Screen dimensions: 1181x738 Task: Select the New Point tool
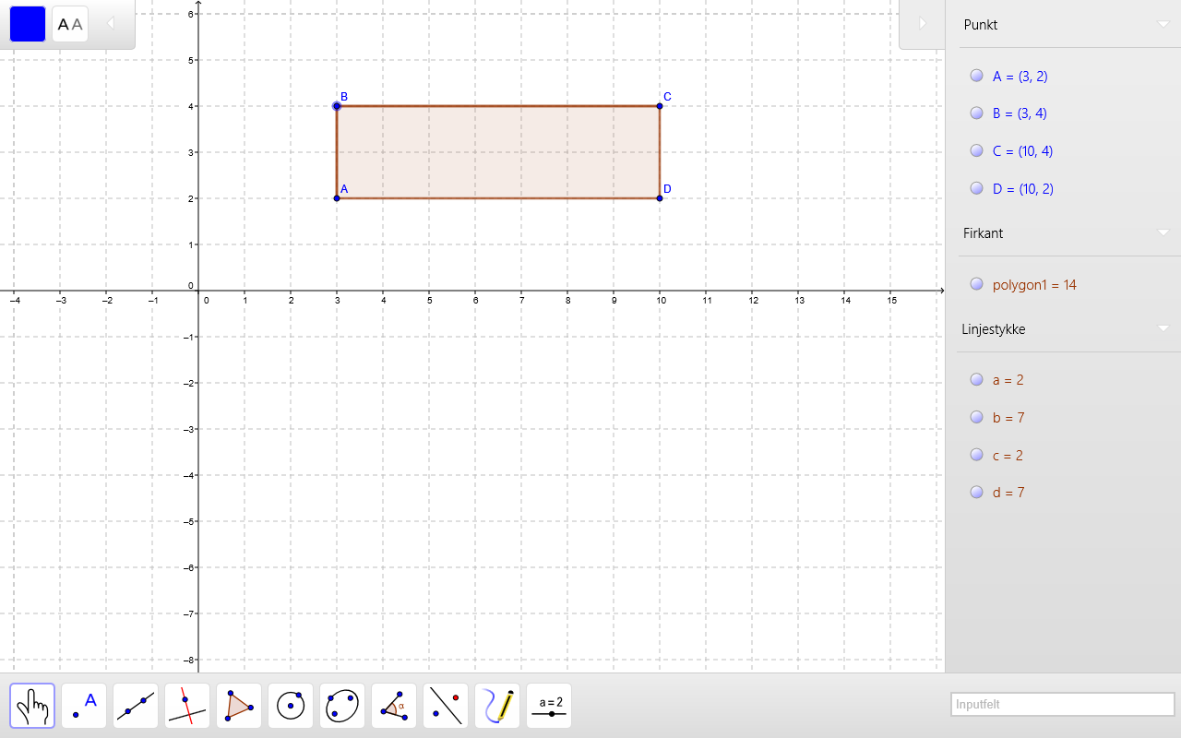(84, 706)
